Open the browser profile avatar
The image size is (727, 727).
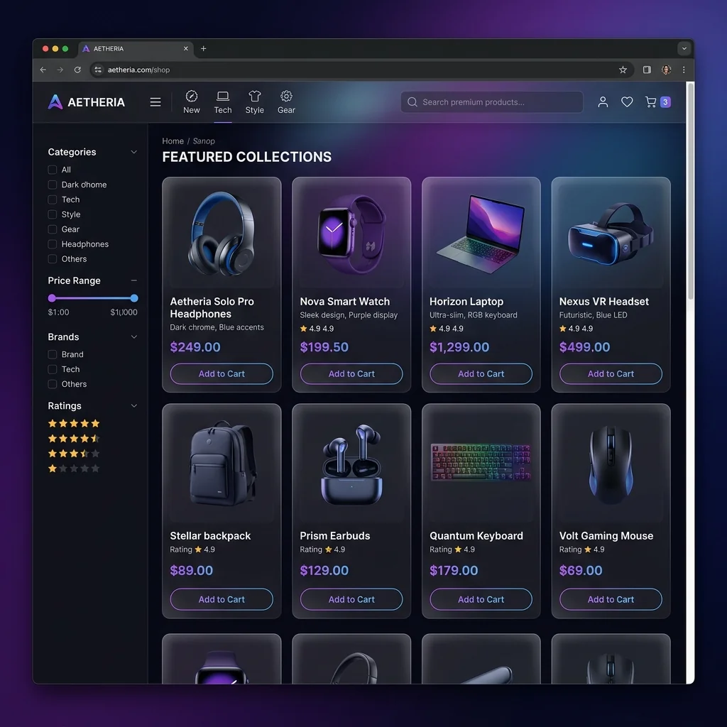click(666, 70)
